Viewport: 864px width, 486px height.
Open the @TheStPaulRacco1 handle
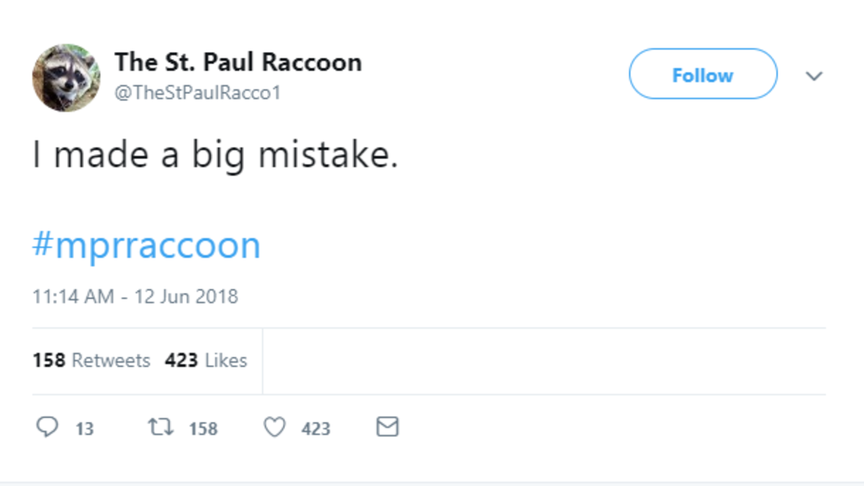(197, 94)
